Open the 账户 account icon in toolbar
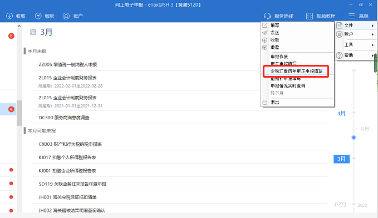Viewport: 378px width, 218px height. [66, 16]
